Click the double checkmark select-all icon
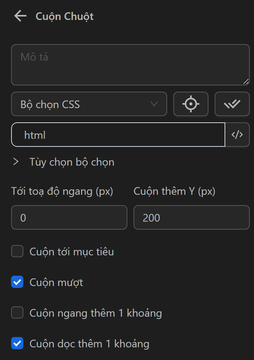The width and height of the screenshot is (254, 360). point(232,104)
